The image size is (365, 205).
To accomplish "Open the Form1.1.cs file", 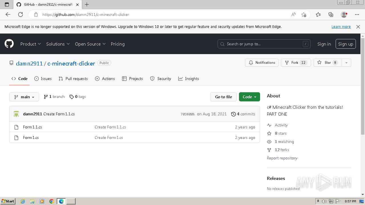I will pos(33,127).
